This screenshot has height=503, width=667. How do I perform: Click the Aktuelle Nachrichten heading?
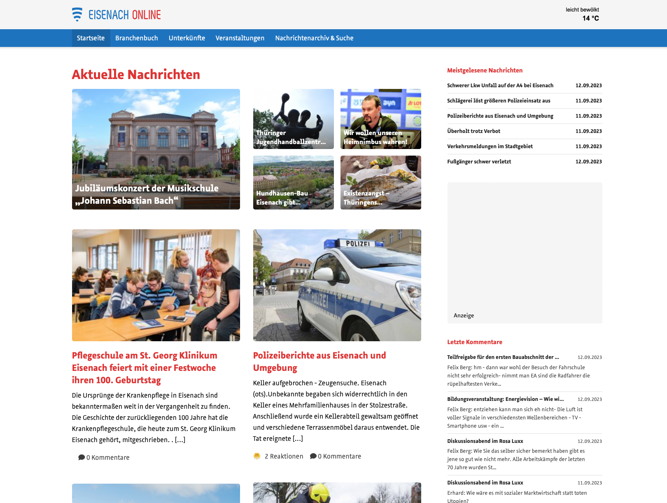tap(136, 75)
